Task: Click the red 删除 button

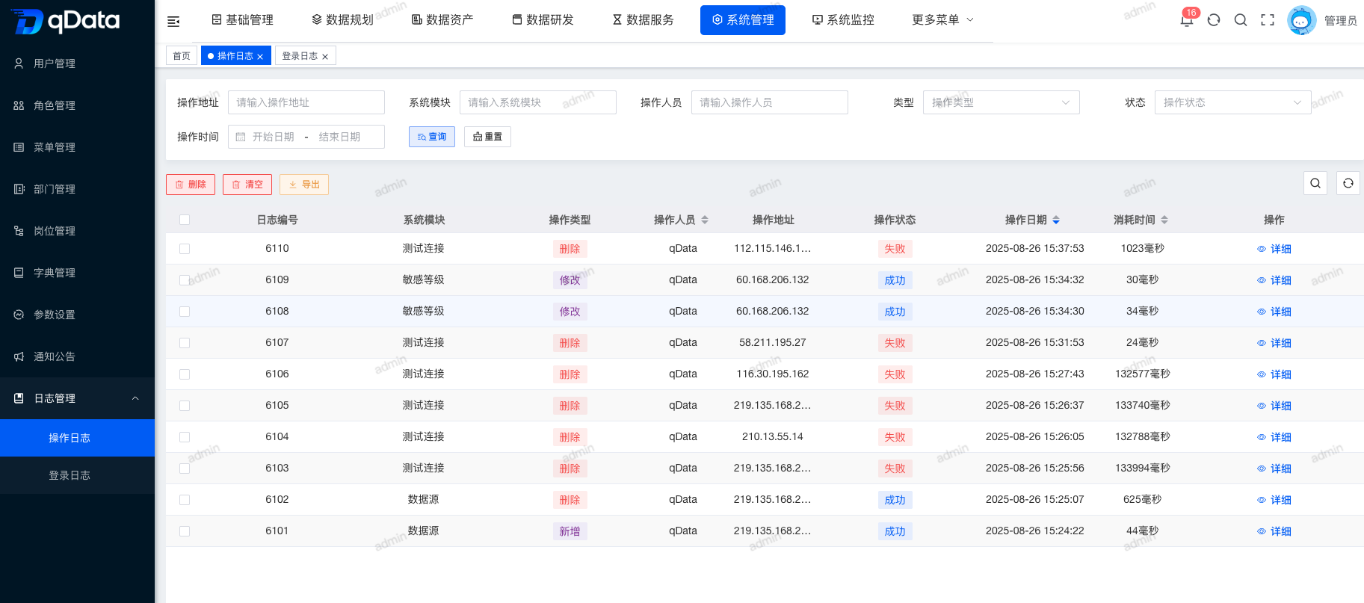Action: point(191,185)
